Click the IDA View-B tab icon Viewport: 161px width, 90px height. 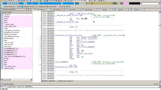click(x=51, y=9)
